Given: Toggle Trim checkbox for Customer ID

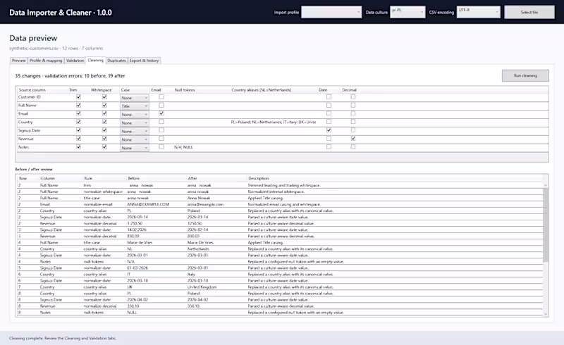Looking at the screenshot, I should pyautogui.click(x=78, y=96).
